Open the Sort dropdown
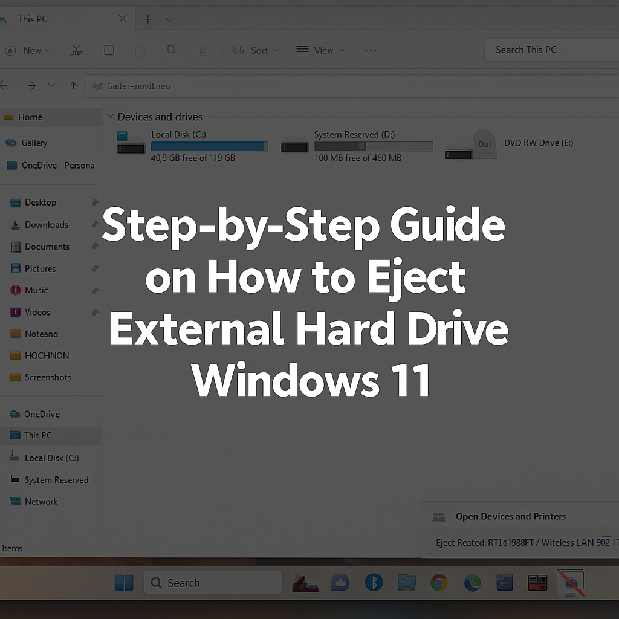619x619 pixels. 260,50
